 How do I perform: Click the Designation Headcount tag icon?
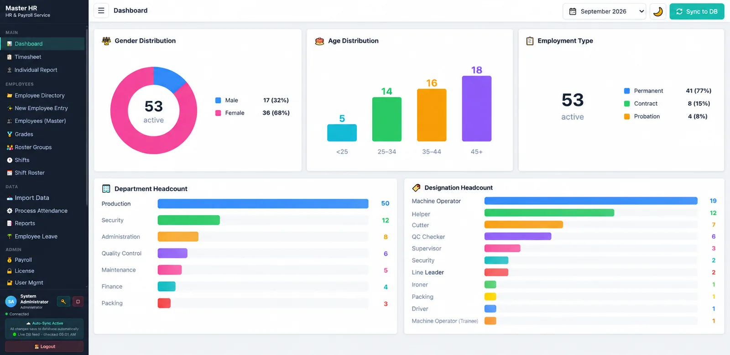coord(416,188)
